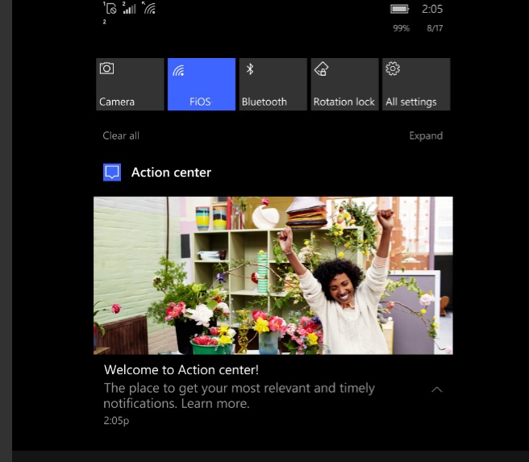
Task: Click the Wi-Fi signal status icon
Action: tap(149, 9)
